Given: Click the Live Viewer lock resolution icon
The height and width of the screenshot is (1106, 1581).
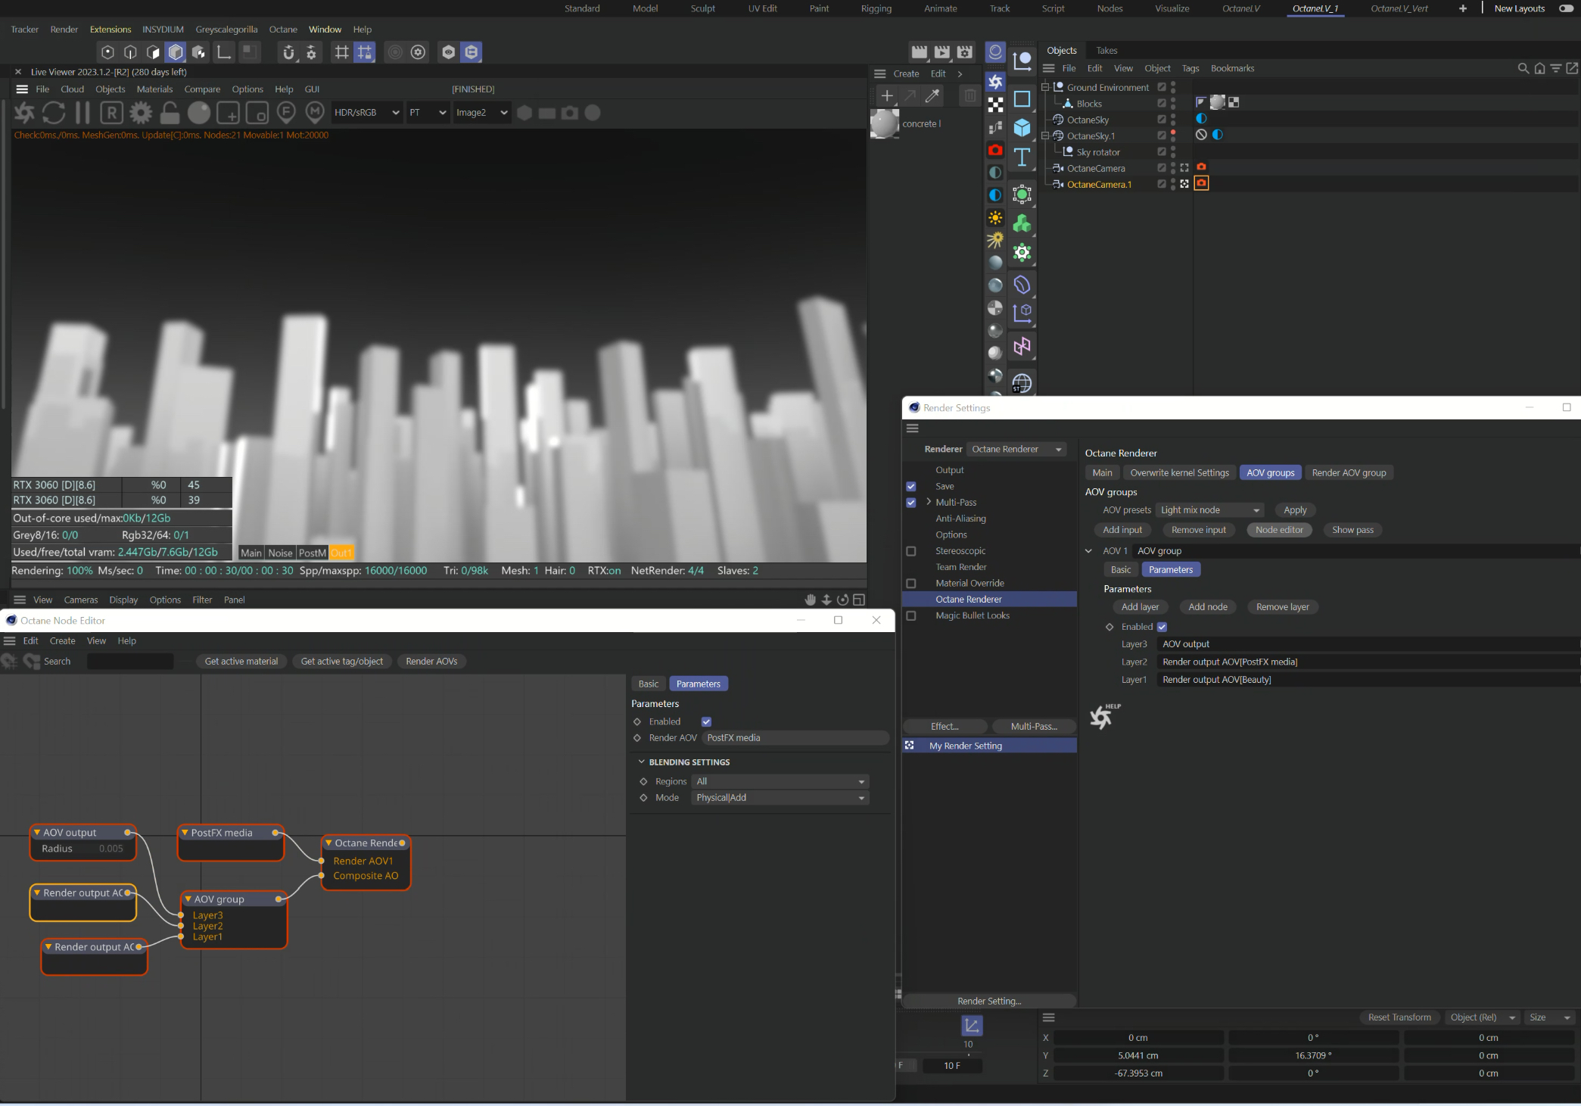Looking at the screenshot, I should (x=170, y=113).
